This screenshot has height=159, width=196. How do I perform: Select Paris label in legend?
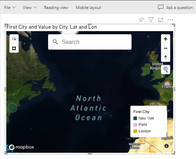tap(143, 124)
